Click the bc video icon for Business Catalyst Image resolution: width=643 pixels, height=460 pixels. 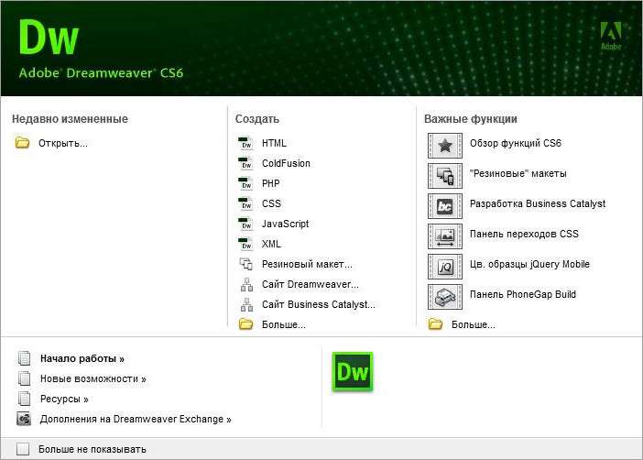445,206
